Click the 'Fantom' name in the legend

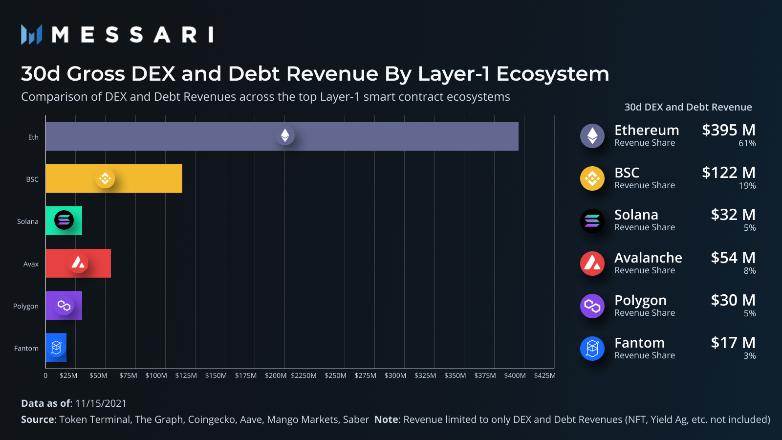639,343
